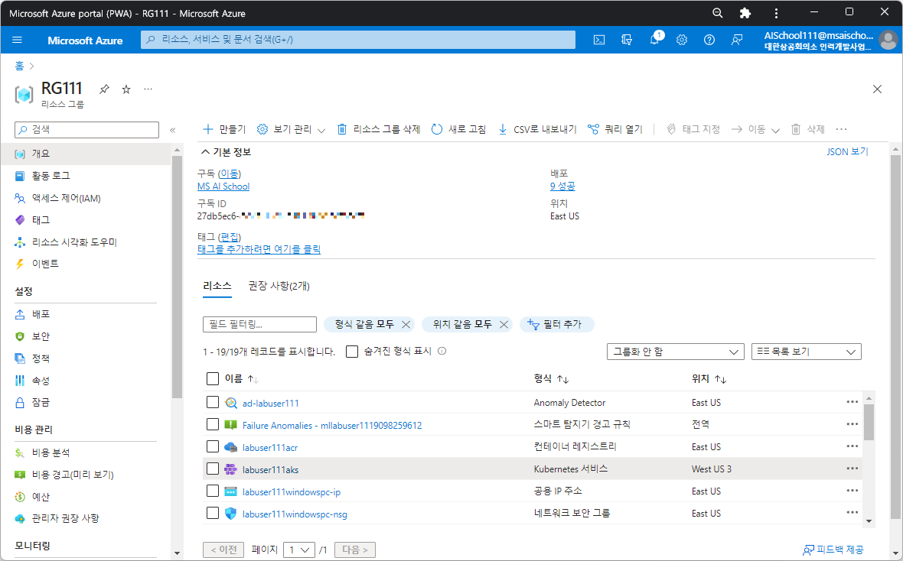Check the ad-labuser111 row checkbox
903x561 pixels.
tap(213, 402)
